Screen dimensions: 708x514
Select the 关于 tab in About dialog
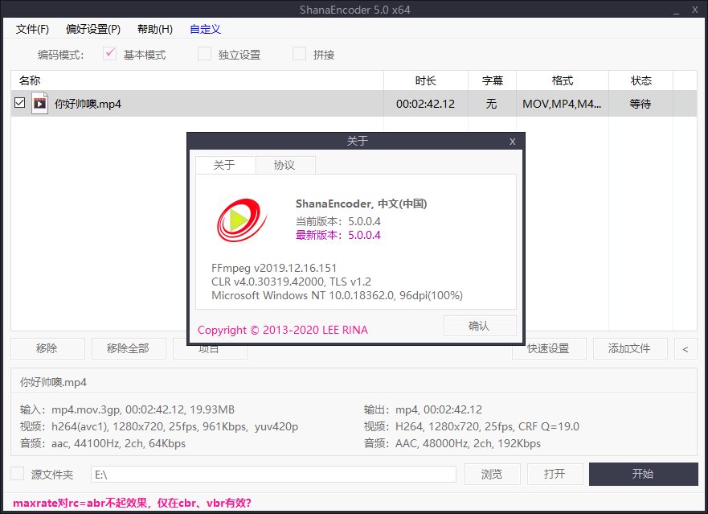(225, 165)
